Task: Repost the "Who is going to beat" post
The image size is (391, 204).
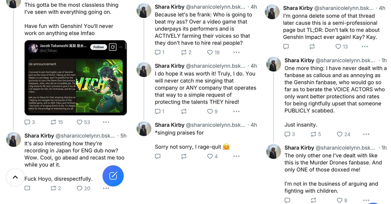Action: click(184, 52)
